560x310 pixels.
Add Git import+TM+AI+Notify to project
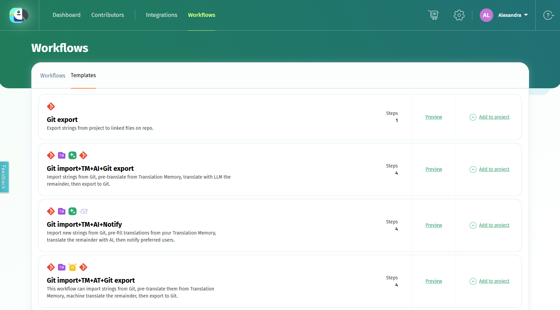[x=494, y=225]
